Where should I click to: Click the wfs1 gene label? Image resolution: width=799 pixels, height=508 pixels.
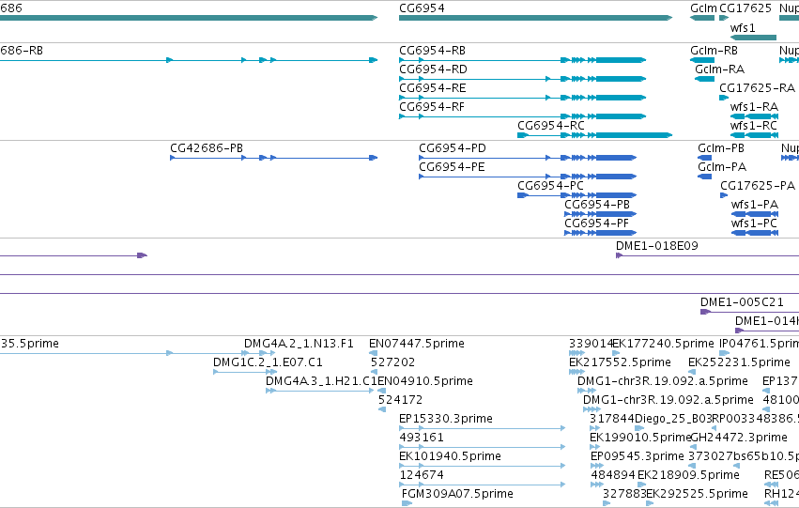click(743, 28)
